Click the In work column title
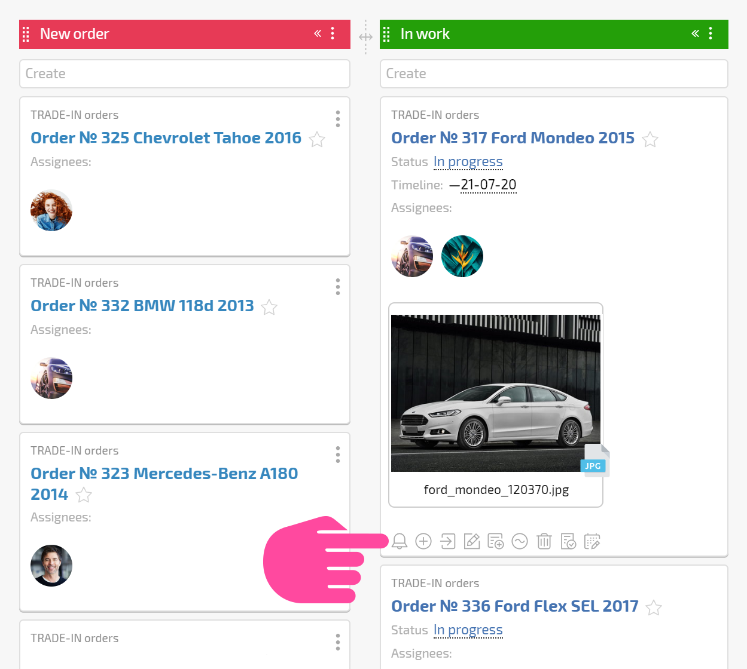 (x=425, y=34)
